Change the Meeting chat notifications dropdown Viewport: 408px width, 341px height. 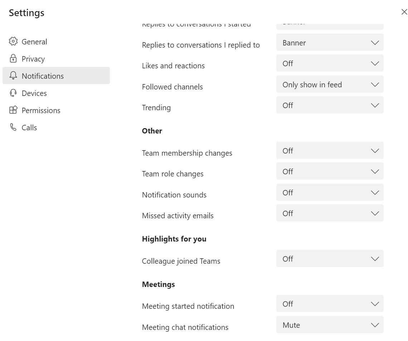330,325
